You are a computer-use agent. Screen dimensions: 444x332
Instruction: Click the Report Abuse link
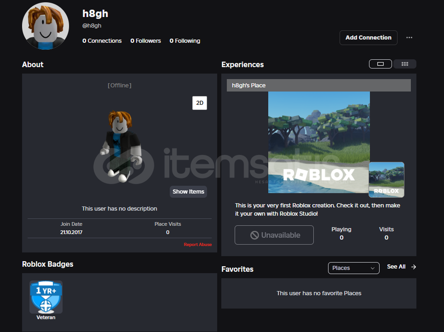pos(198,245)
